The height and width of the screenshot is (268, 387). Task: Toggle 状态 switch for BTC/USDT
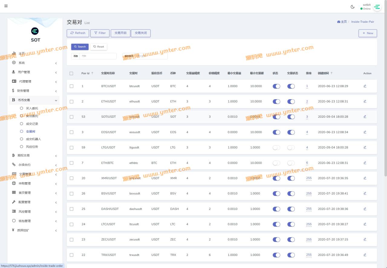point(276,86)
